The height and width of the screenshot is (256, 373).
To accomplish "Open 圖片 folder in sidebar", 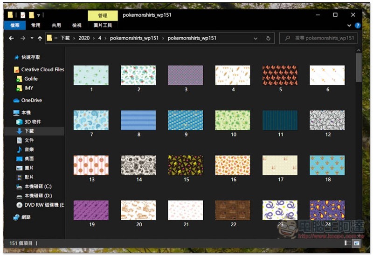I will [25, 168].
